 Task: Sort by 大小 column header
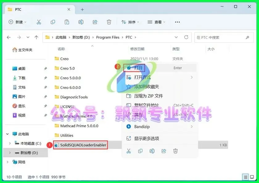point(211,49)
